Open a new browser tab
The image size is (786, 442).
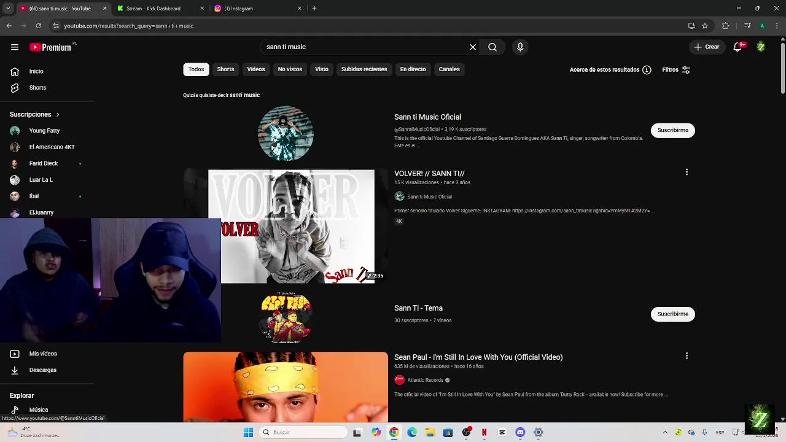tap(314, 9)
